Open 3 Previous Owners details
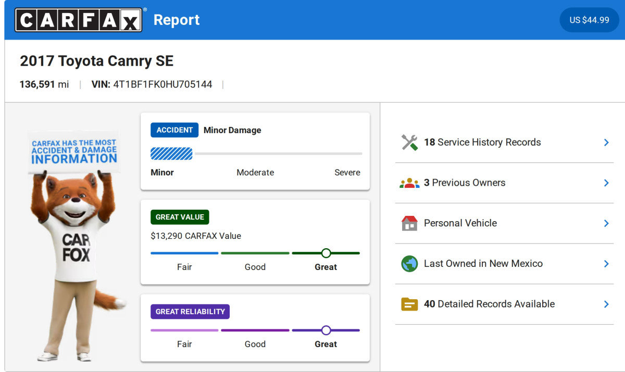This screenshot has width=625, height=372. [x=504, y=183]
